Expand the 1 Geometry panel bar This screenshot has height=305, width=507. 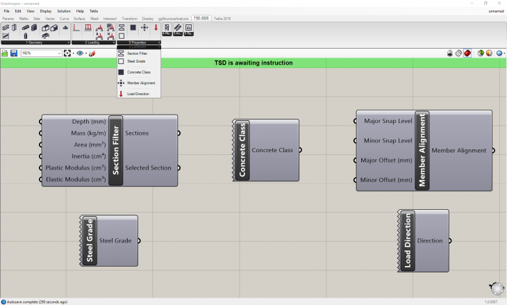(35, 42)
